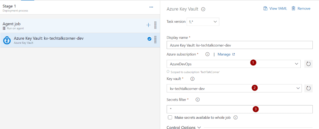Enable Make secrets available to whole job

point(170,118)
